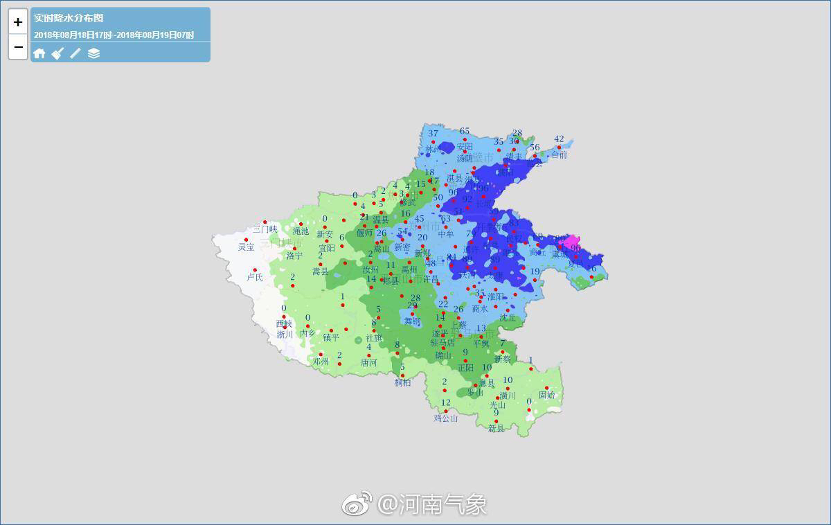The image size is (831, 525).
Task: Click the 鸡公山 station label
Action: [x=445, y=418]
